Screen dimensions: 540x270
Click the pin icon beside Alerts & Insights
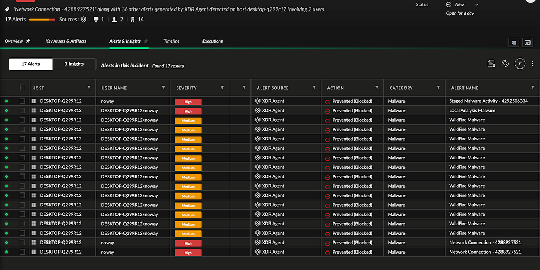tap(146, 41)
